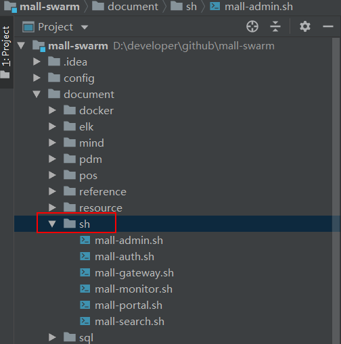Click the locate/scroll from source crosshair icon

[252, 27]
